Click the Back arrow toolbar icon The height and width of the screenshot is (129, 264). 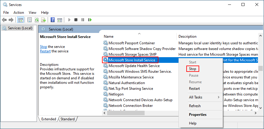pyautogui.click(x=4, y=20)
